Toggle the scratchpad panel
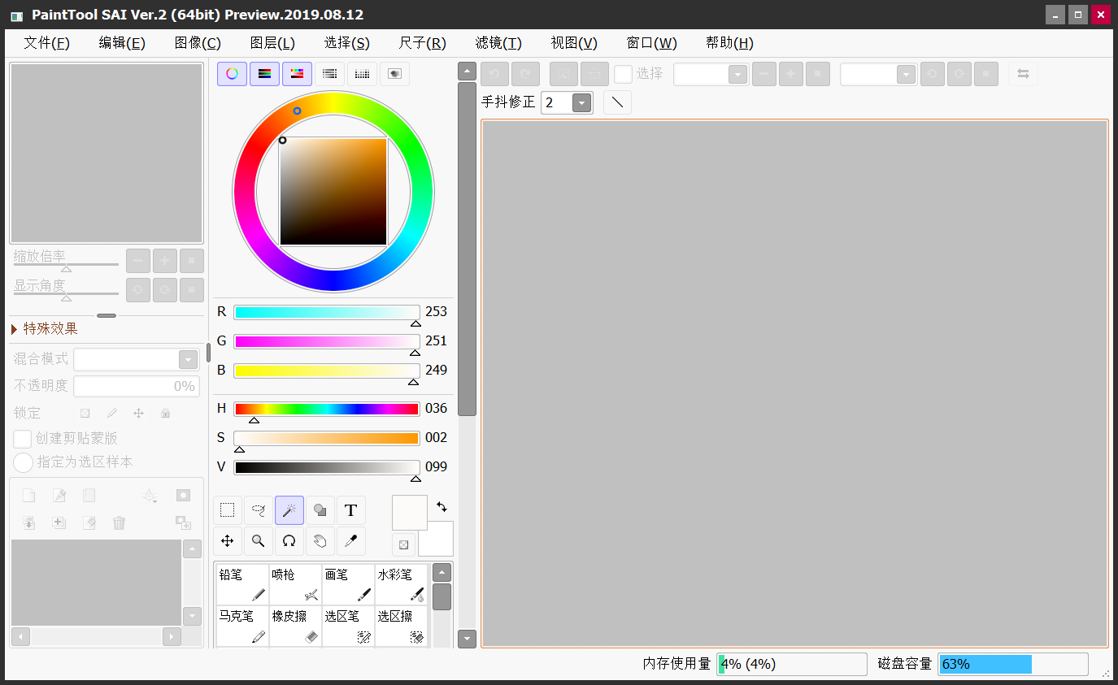Image resolution: width=1118 pixels, height=685 pixels. coord(394,74)
